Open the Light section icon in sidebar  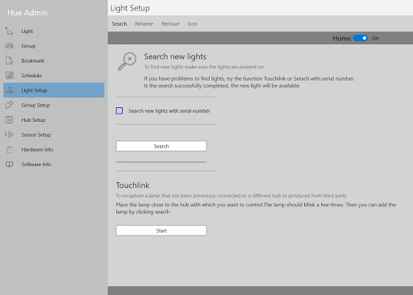(x=9, y=31)
